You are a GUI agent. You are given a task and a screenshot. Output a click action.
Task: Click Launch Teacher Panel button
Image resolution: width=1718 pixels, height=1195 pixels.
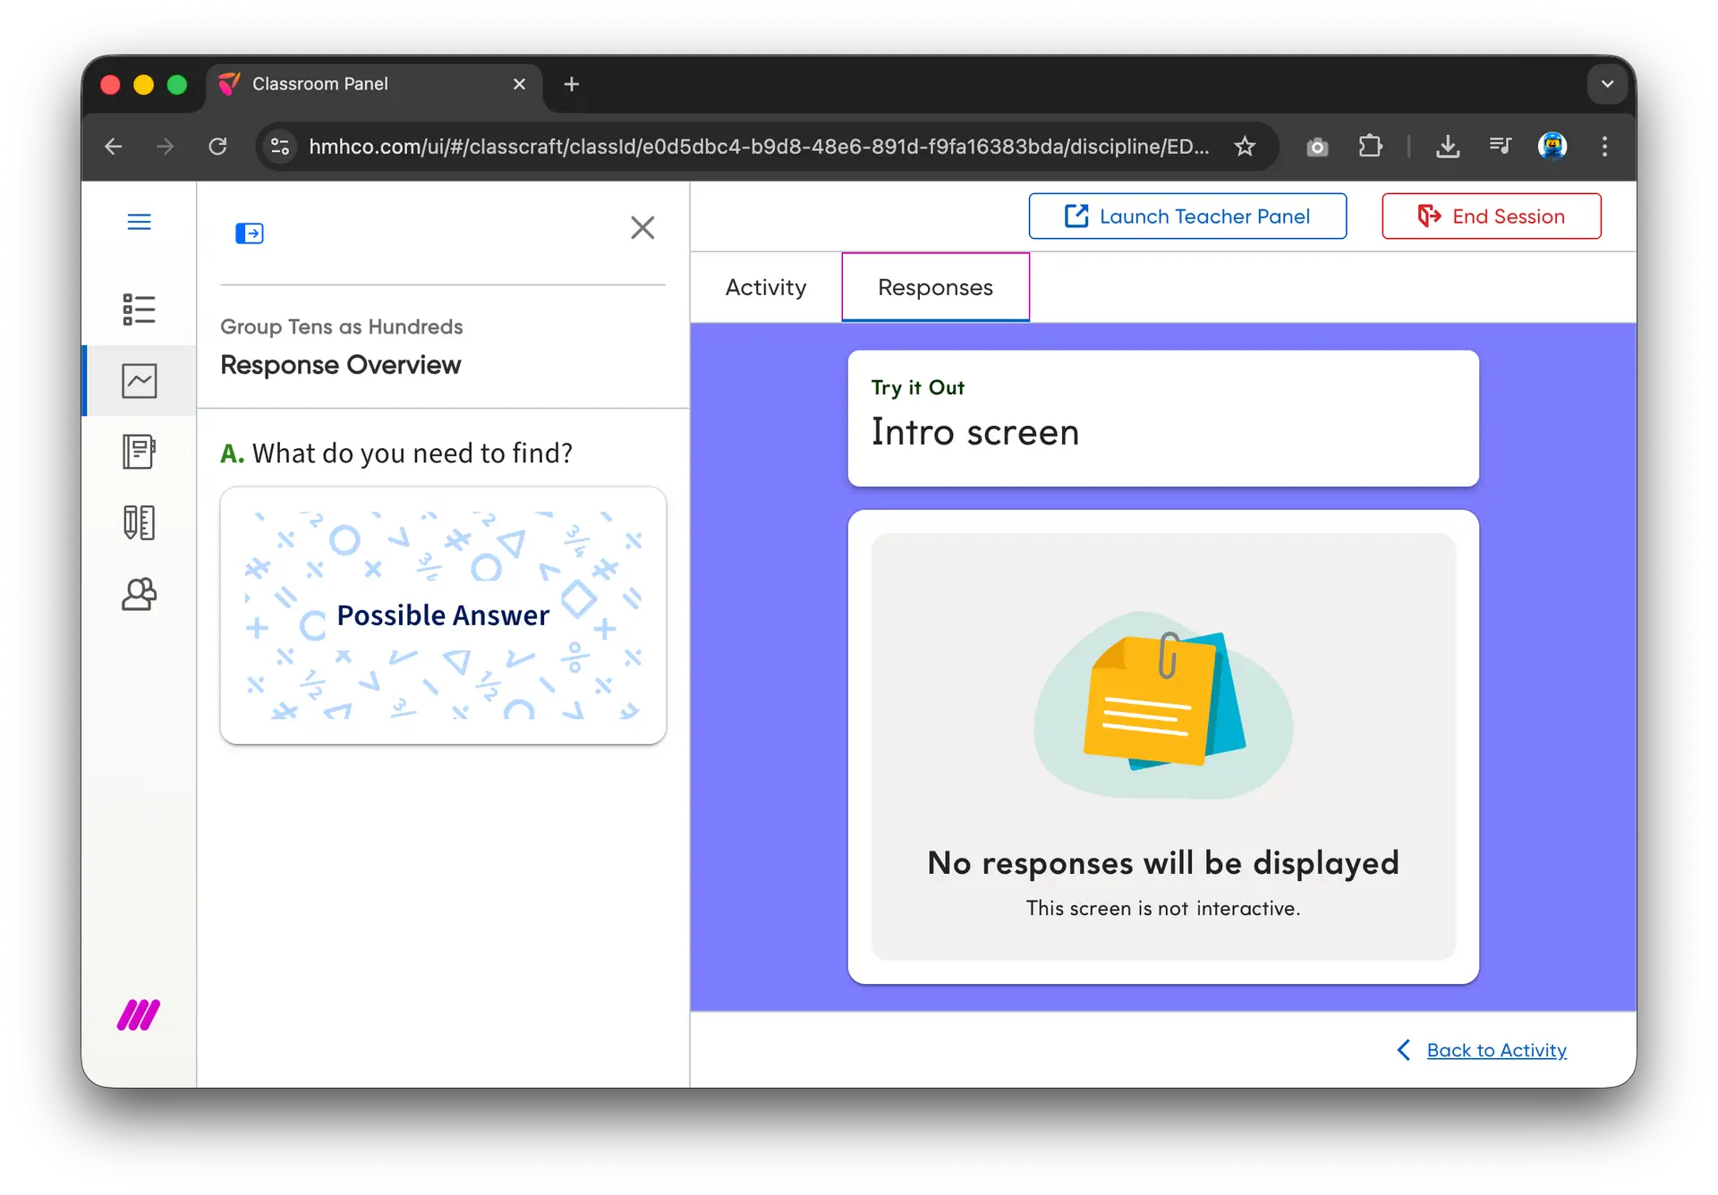click(1187, 216)
